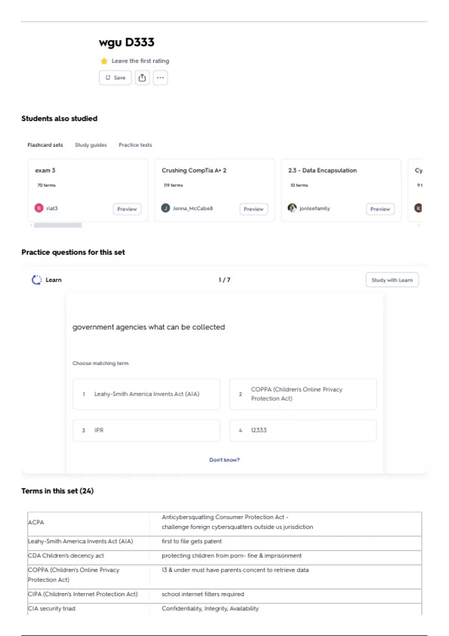Click riat3 user avatar
Screen dimensions: 449x636
pos(39,208)
